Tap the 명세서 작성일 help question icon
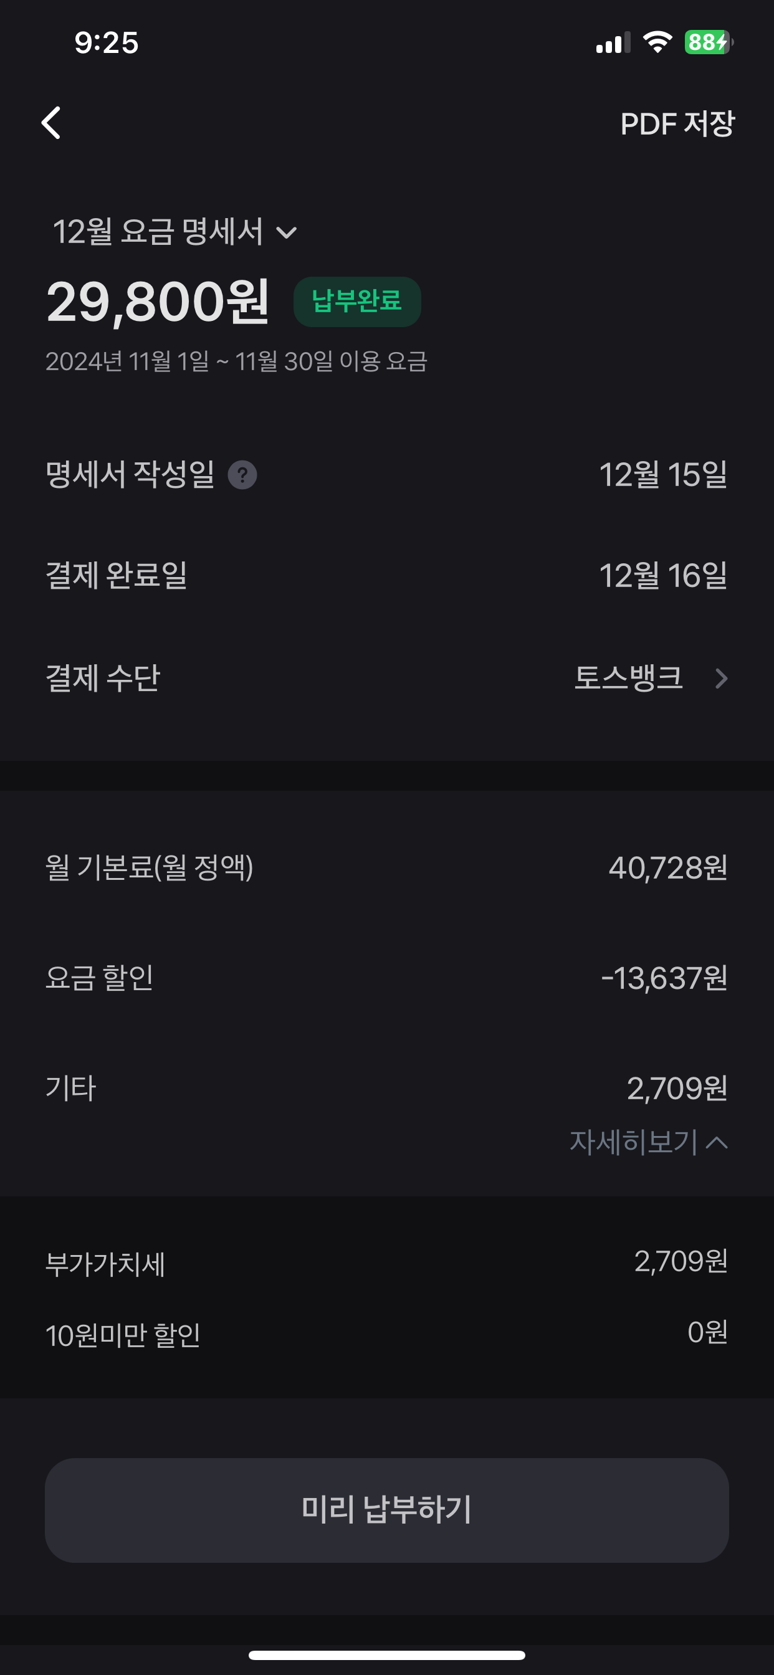The height and width of the screenshot is (1675, 774). tap(242, 475)
